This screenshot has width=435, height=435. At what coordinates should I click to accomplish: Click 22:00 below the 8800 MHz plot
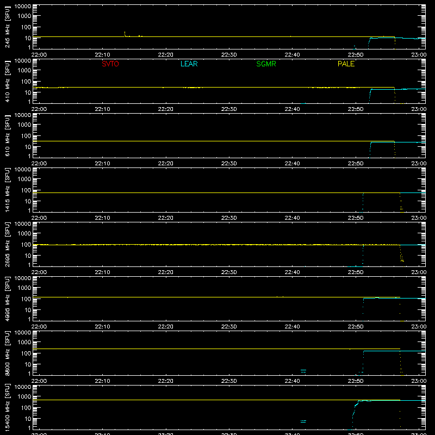[39, 381]
